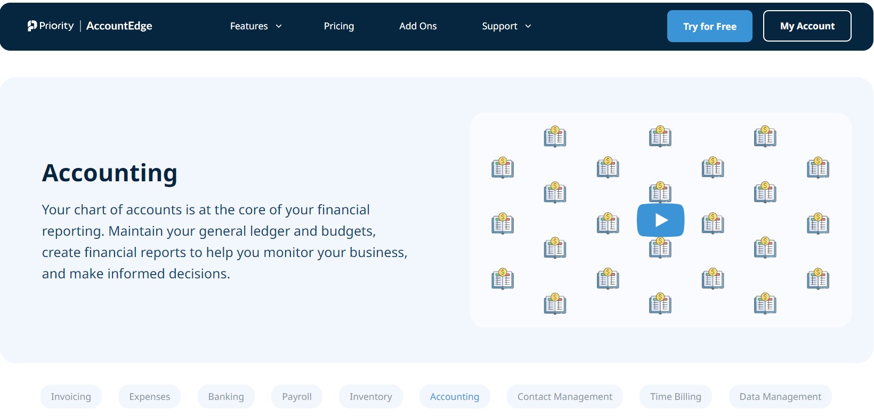Open the Contact Management tab
The width and height of the screenshot is (874, 417).
pyautogui.click(x=565, y=397)
